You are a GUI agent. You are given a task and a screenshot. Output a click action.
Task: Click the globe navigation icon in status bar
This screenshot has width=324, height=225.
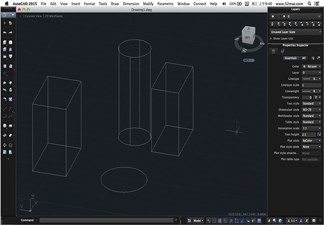[x=280, y=221]
